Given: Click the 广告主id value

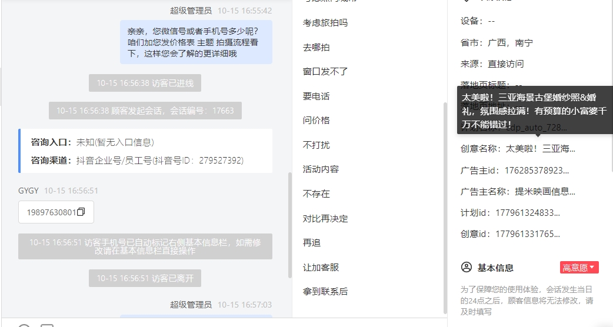Looking at the screenshot, I should click(537, 171).
